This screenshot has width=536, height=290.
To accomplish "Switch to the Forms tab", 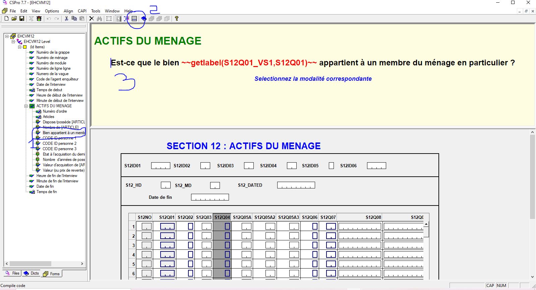I will tap(52, 274).
